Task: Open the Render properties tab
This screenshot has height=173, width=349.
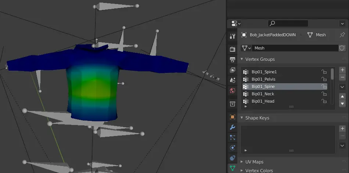Action: coord(233,49)
